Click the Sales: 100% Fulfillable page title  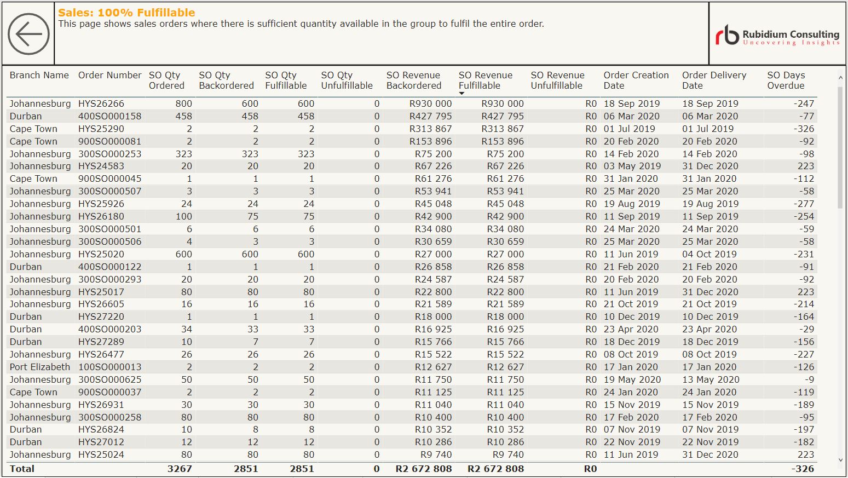click(x=126, y=13)
